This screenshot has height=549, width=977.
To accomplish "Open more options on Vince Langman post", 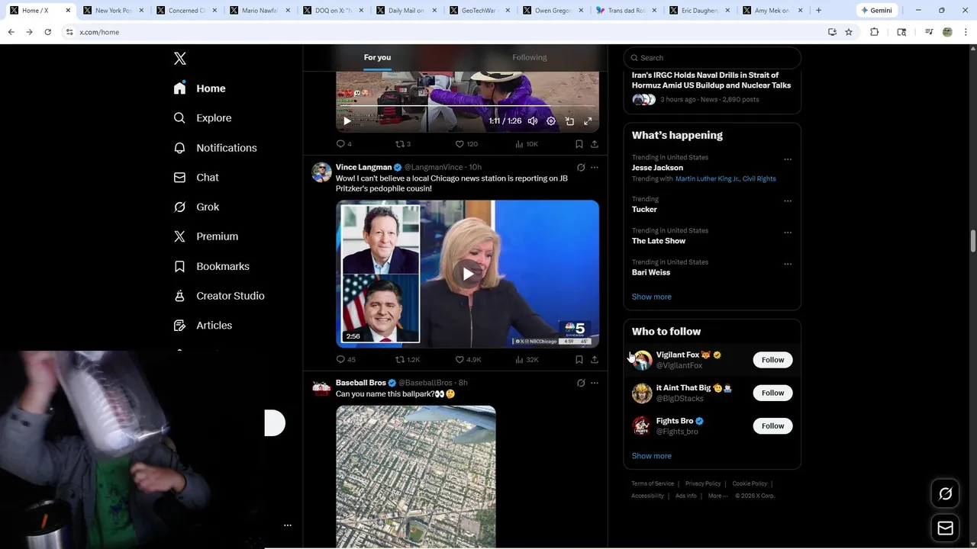I will click(595, 168).
